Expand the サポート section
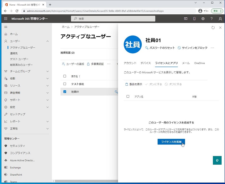This screenshot has width=225, height=184. (48, 100)
